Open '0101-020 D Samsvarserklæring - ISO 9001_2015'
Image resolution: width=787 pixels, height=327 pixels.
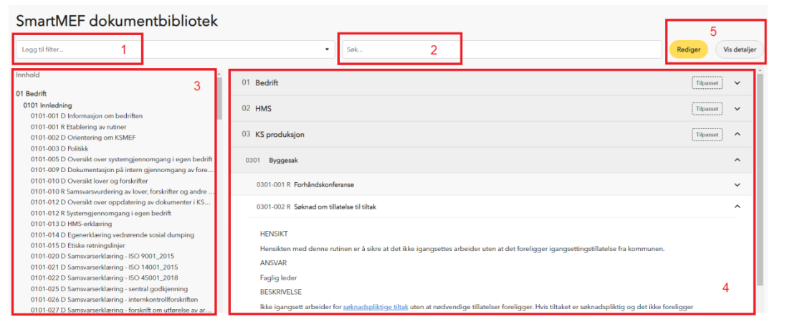pos(104,256)
